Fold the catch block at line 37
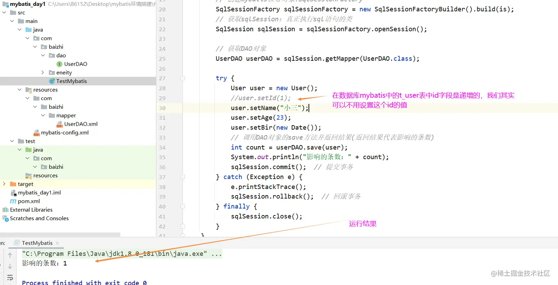 [x=182, y=177]
